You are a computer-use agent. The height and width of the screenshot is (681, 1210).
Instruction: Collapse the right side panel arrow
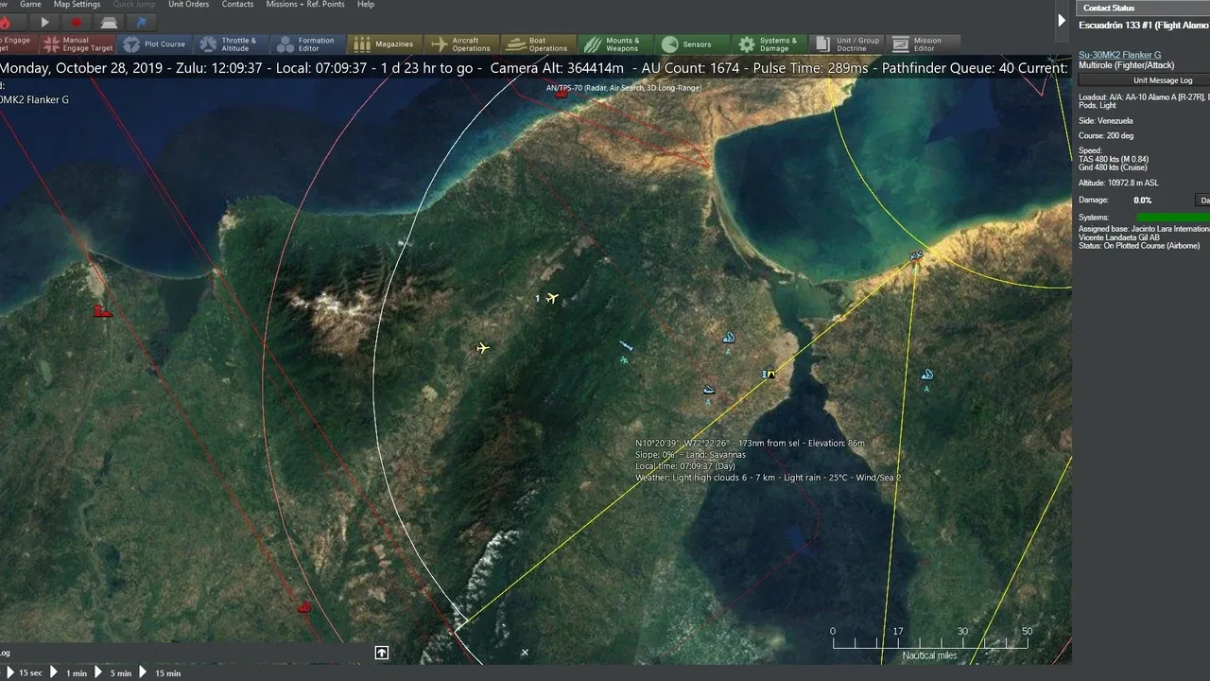pos(1062,20)
